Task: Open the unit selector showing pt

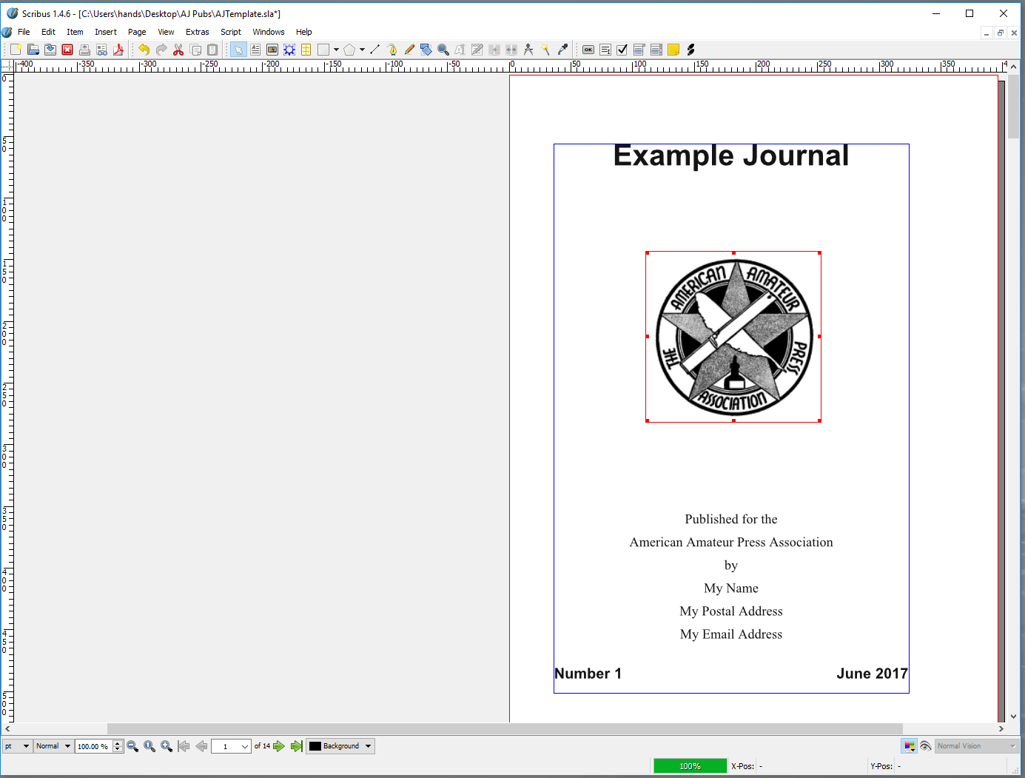Action: tap(17, 746)
